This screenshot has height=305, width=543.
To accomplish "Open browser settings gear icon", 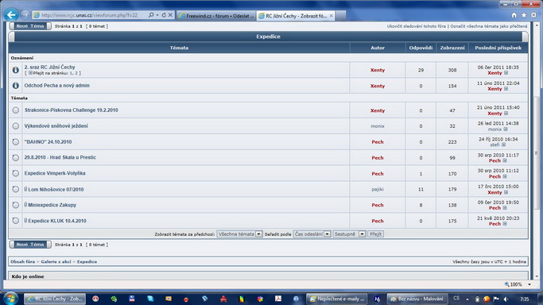I will click(533, 15).
